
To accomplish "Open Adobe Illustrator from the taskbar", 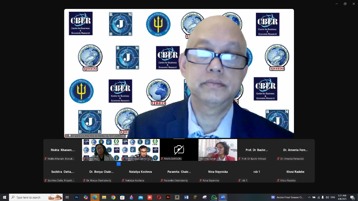I will 168,197.
